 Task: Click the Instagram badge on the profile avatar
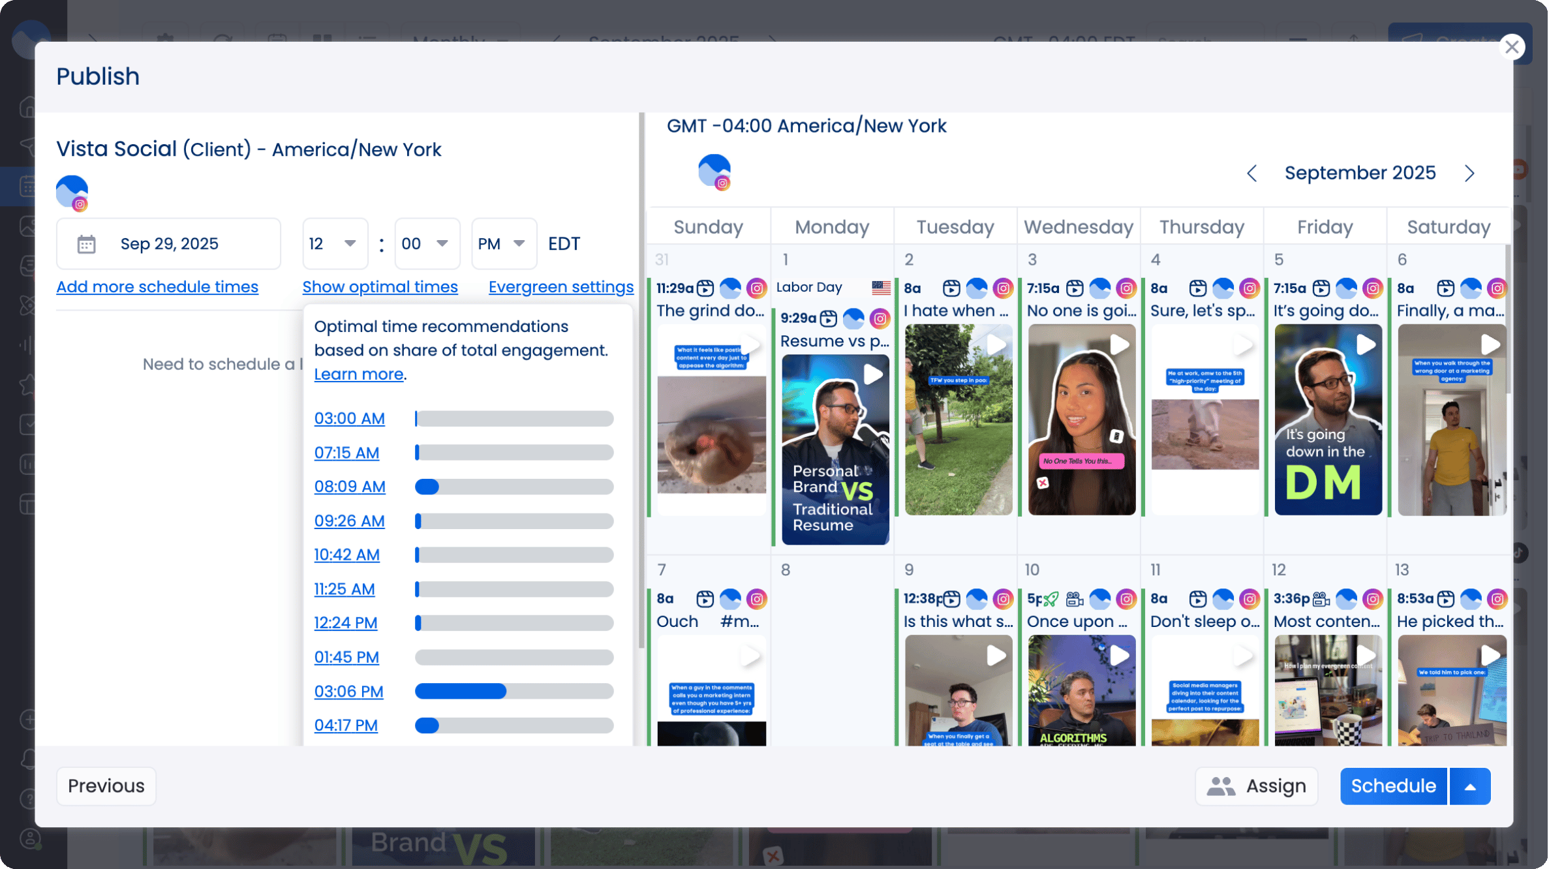pyautogui.click(x=81, y=204)
